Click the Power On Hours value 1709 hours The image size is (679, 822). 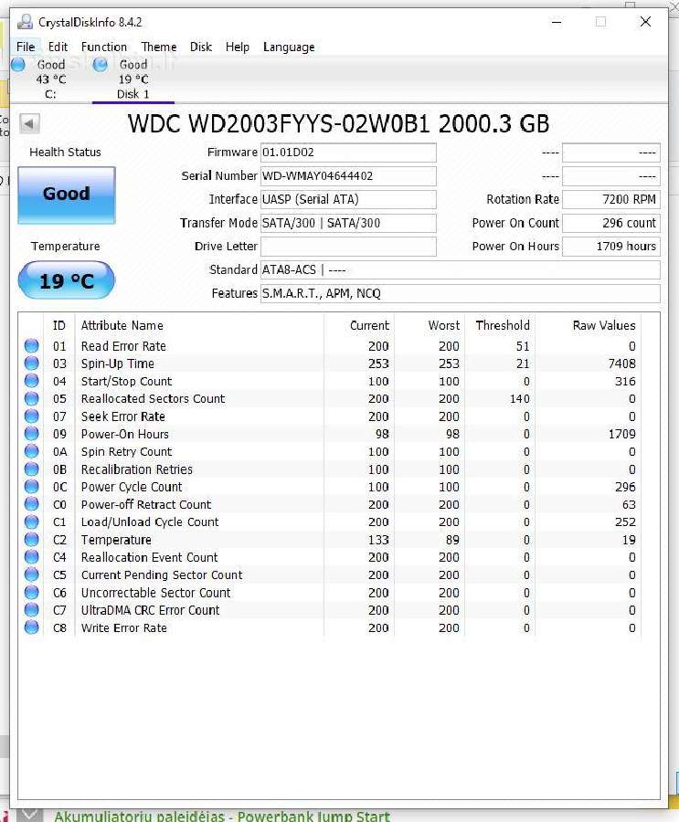[611, 247]
